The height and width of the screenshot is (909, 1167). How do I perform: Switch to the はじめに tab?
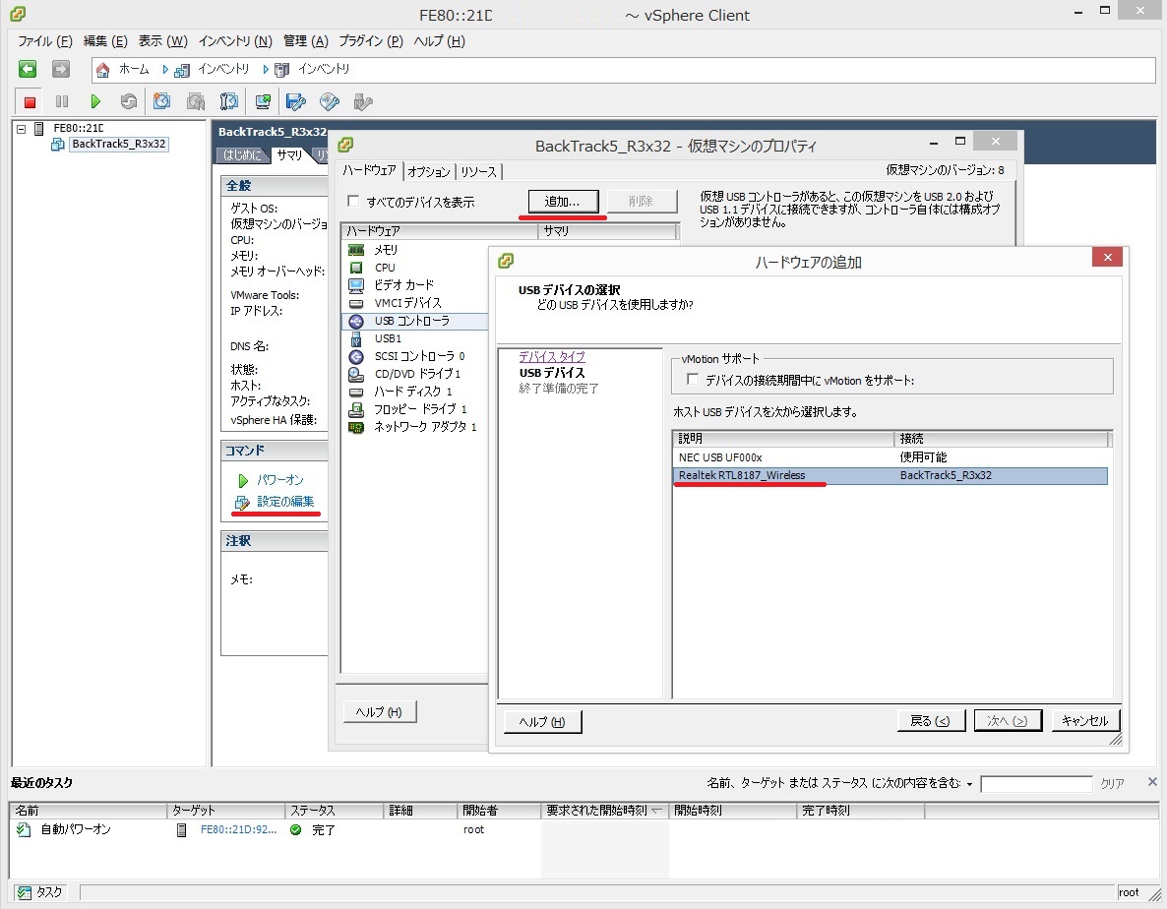click(242, 154)
